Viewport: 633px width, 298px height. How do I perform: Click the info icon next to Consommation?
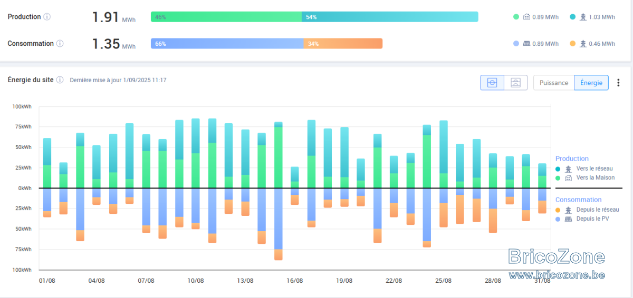click(x=60, y=44)
